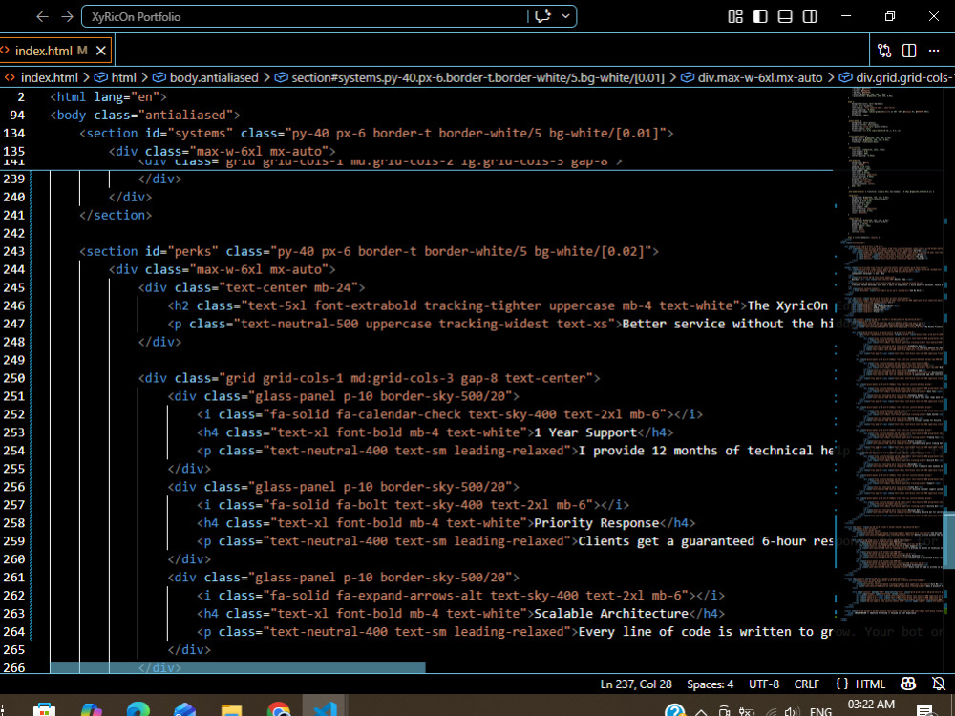The height and width of the screenshot is (716, 955).
Task: Click the id="perks" attribute text
Action: [181, 251]
